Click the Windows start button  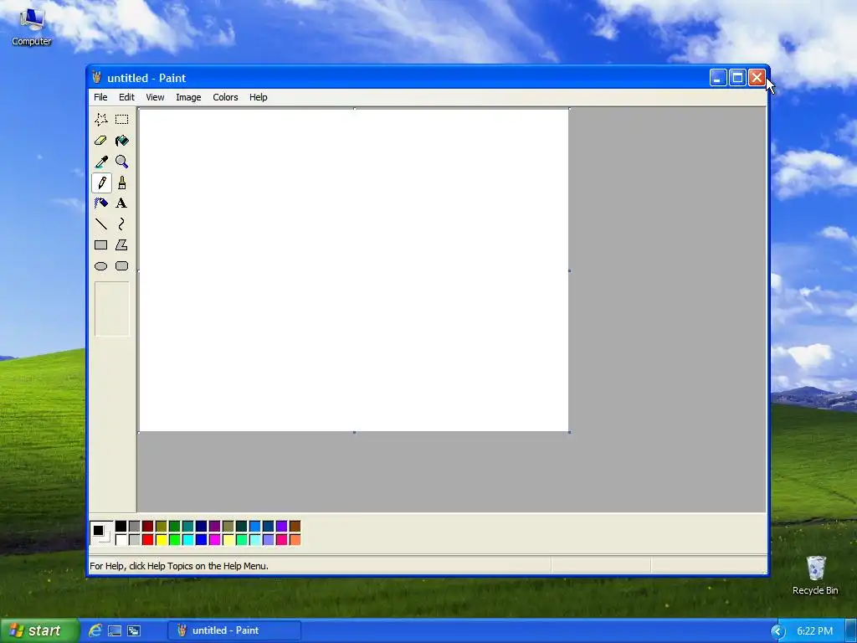38,630
